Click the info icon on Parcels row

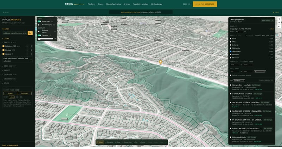pyautogui.click(x=27, y=50)
